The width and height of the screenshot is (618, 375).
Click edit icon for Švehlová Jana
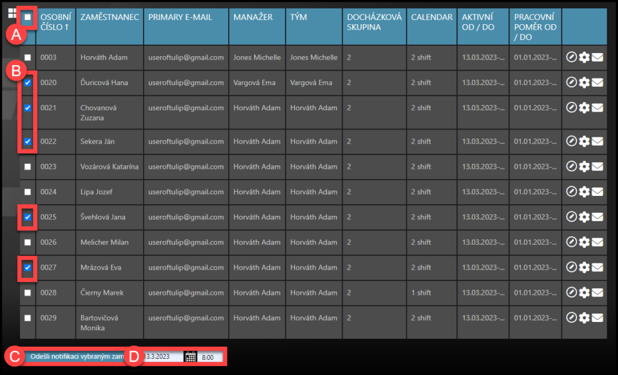(571, 216)
